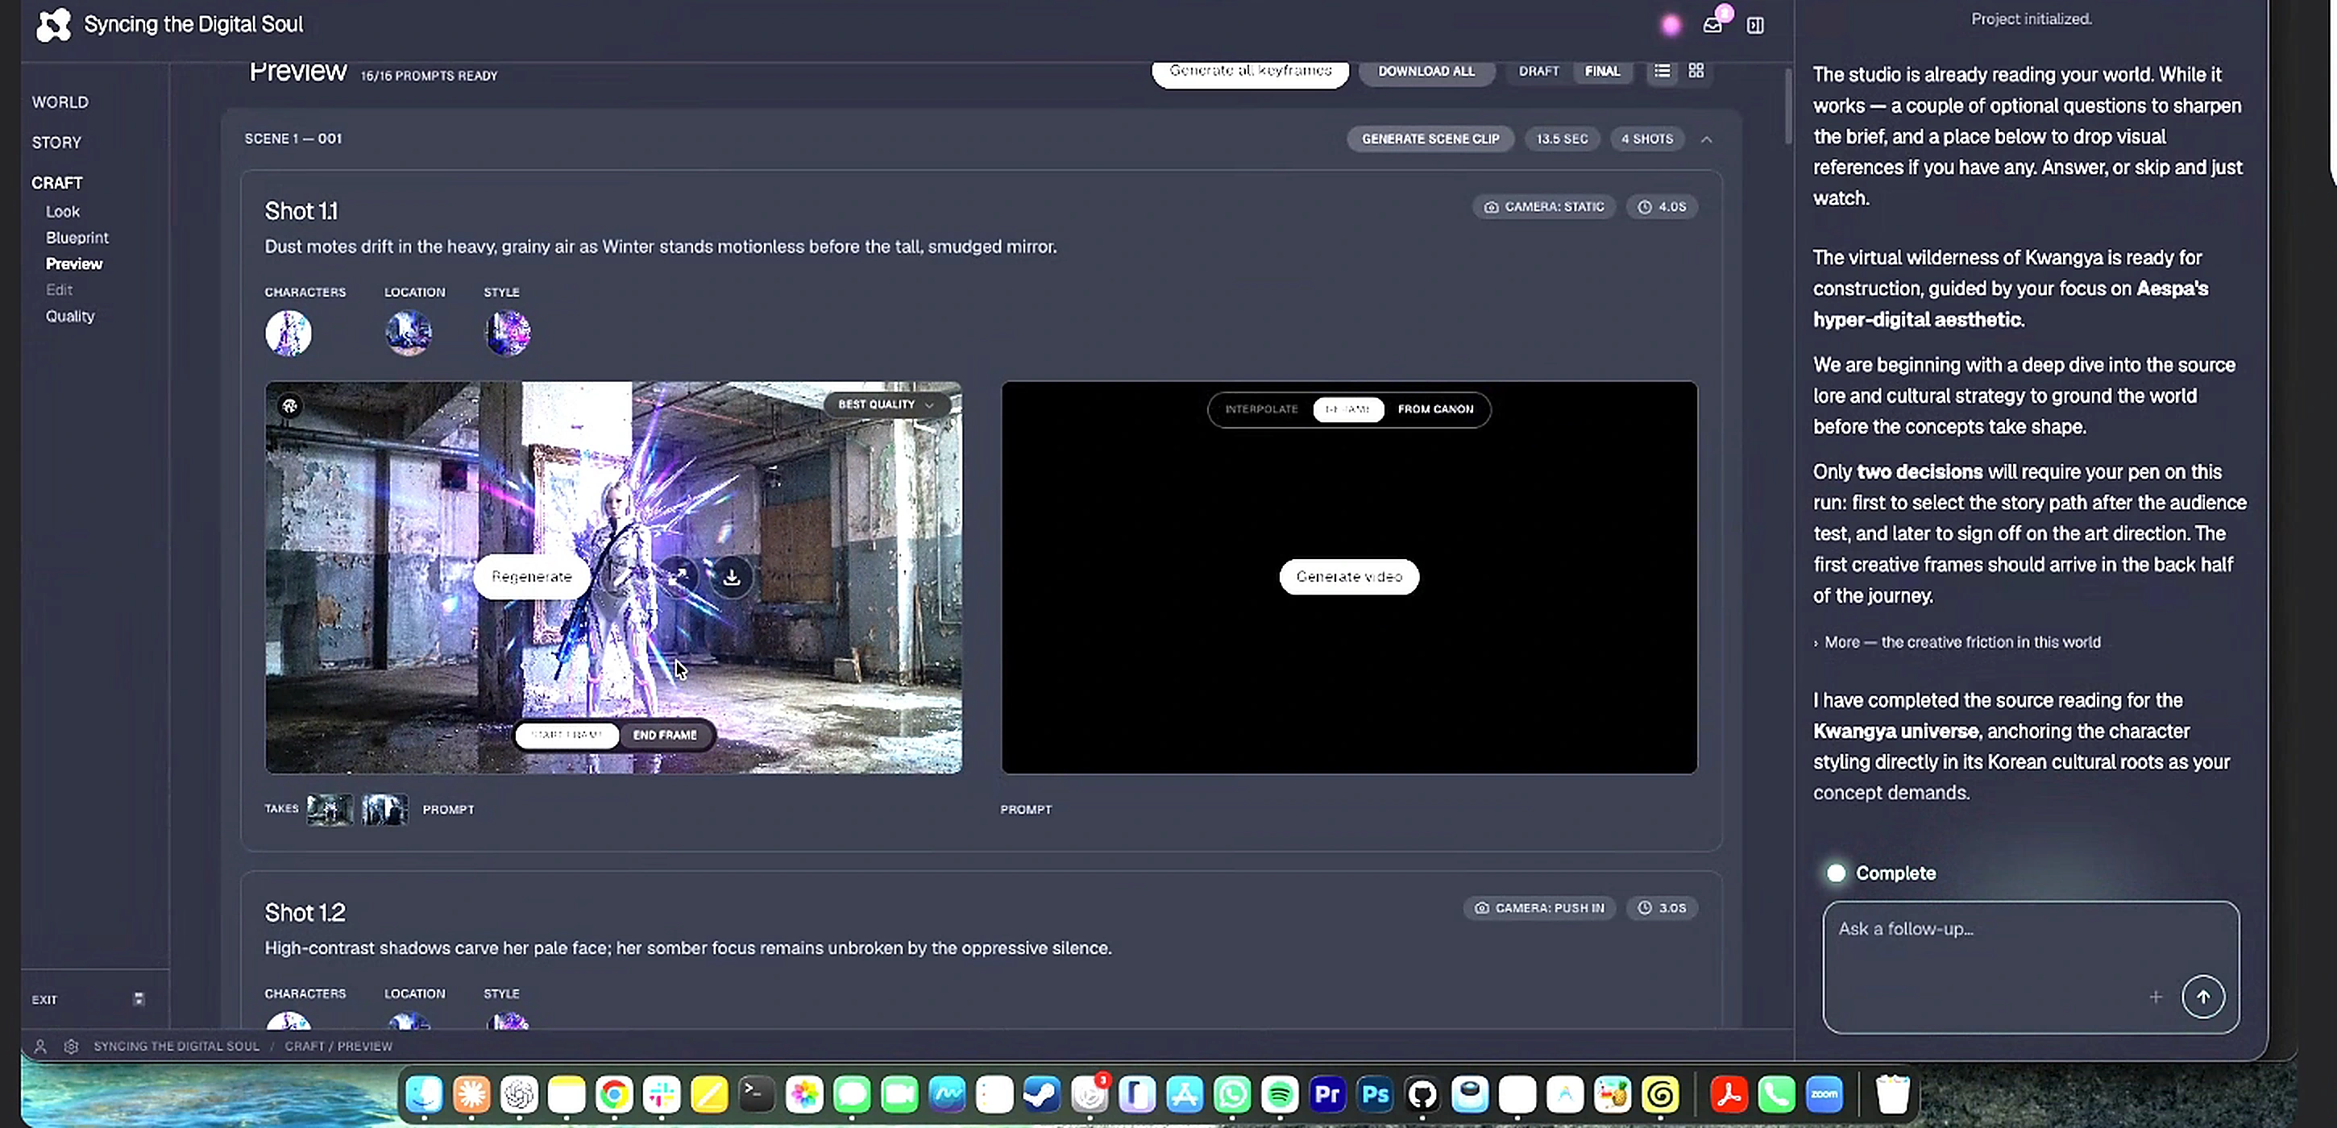Click Generate video button
Screen dimensions: 2337x1128
pyautogui.click(x=1349, y=577)
